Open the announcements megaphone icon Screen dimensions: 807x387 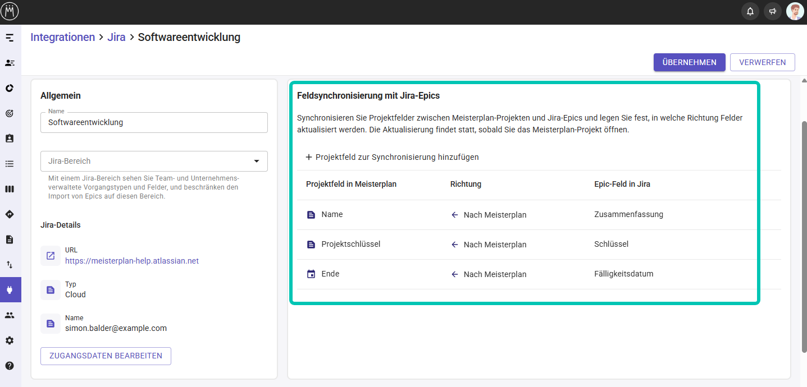(773, 11)
